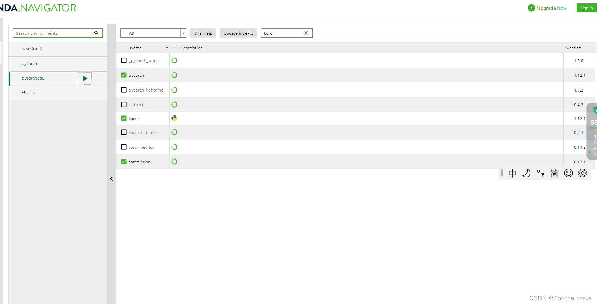The image size is (597, 304).
Task: Sort by the Name column arrow
Action: [167, 48]
